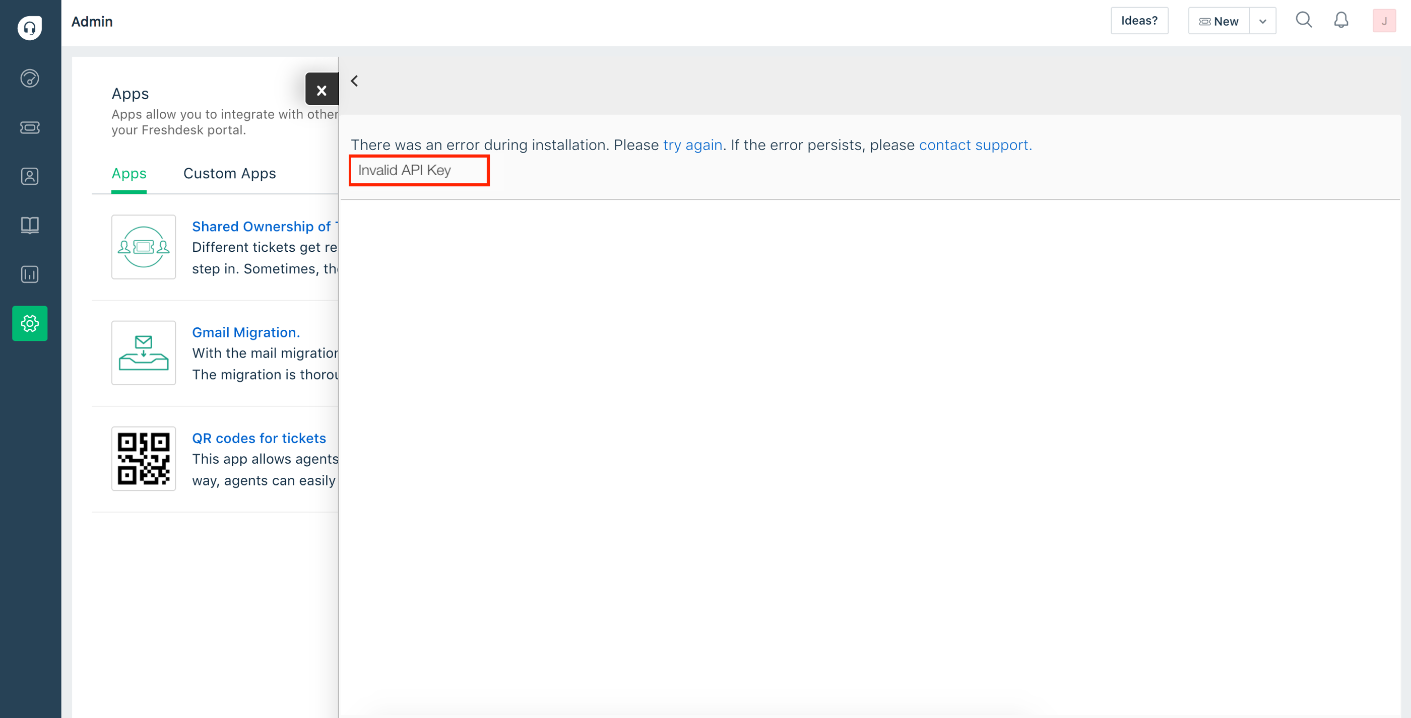Image resolution: width=1411 pixels, height=718 pixels.
Task: Click the contact support link
Action: point(975,145)
